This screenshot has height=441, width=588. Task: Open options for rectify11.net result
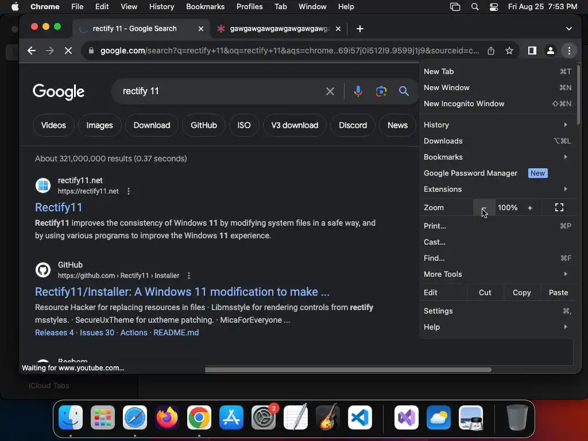click(x=129, y=191)
